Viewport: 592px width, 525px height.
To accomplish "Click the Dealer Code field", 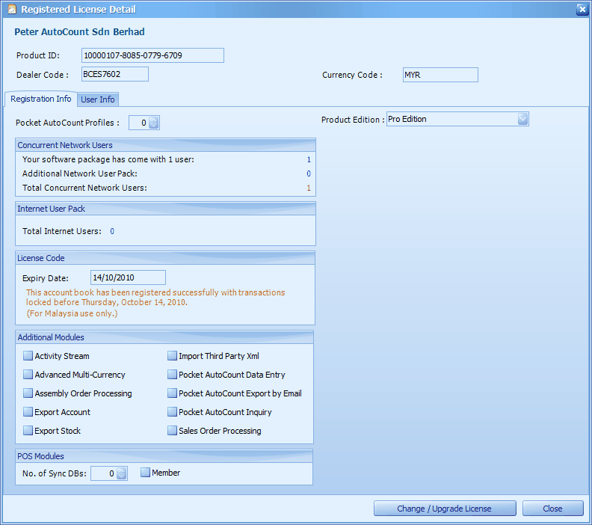I will (x=115, y=74).
